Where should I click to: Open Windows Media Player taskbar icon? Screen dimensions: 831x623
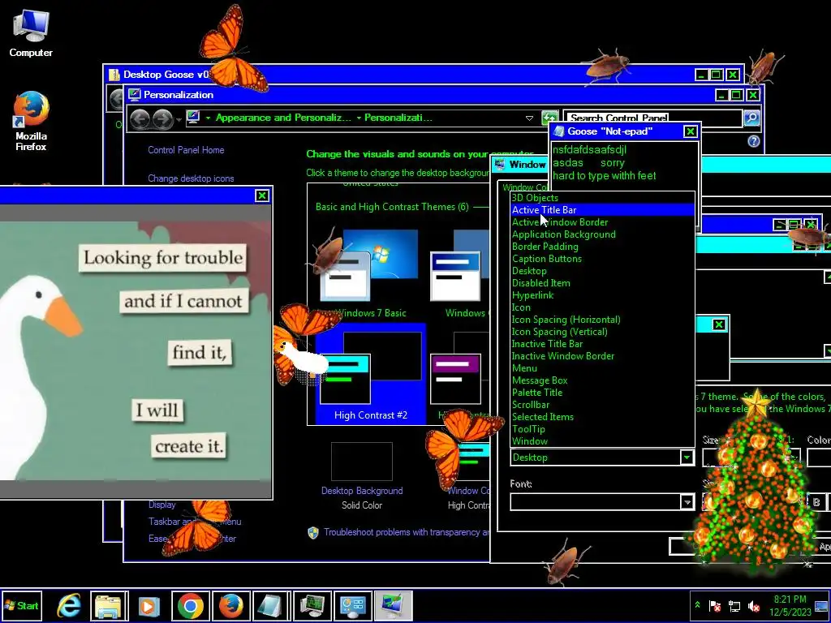[149, 605]
